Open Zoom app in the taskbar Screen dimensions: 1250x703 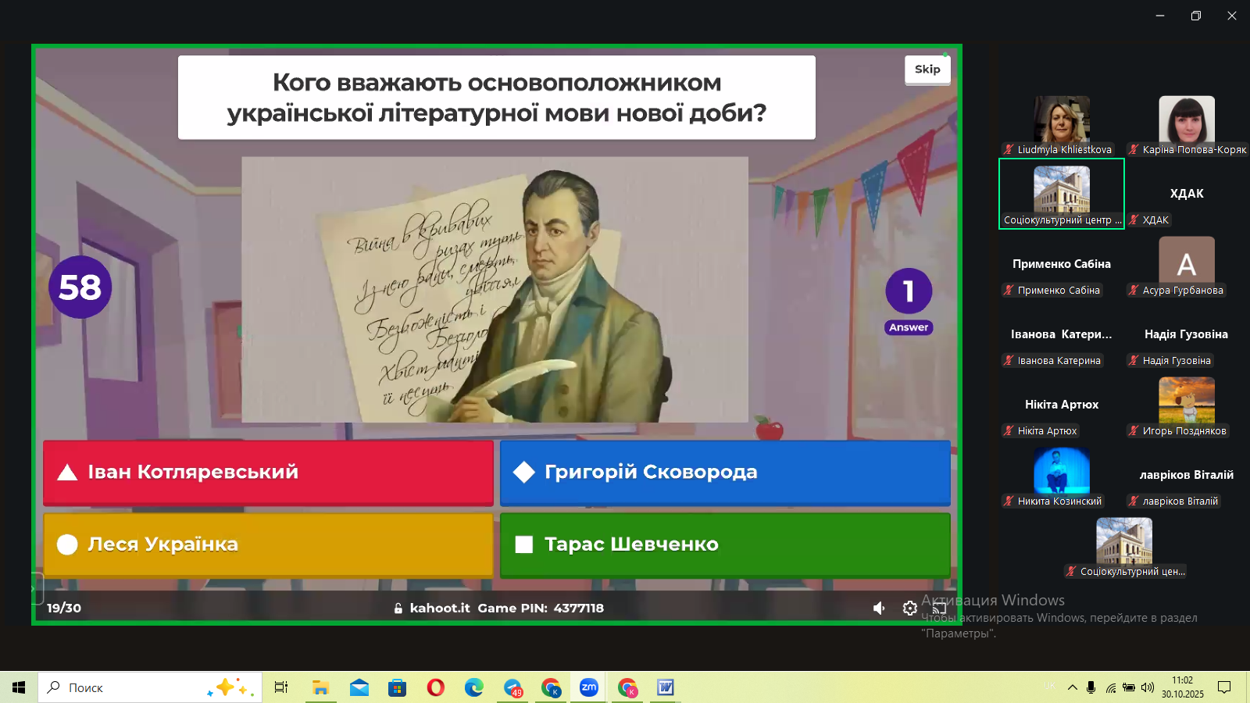[589, 687]
